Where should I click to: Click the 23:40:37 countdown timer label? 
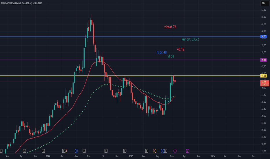265,84
